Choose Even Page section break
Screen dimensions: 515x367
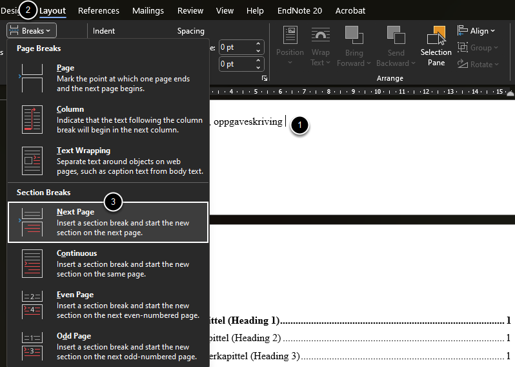[x=108, y=305]
